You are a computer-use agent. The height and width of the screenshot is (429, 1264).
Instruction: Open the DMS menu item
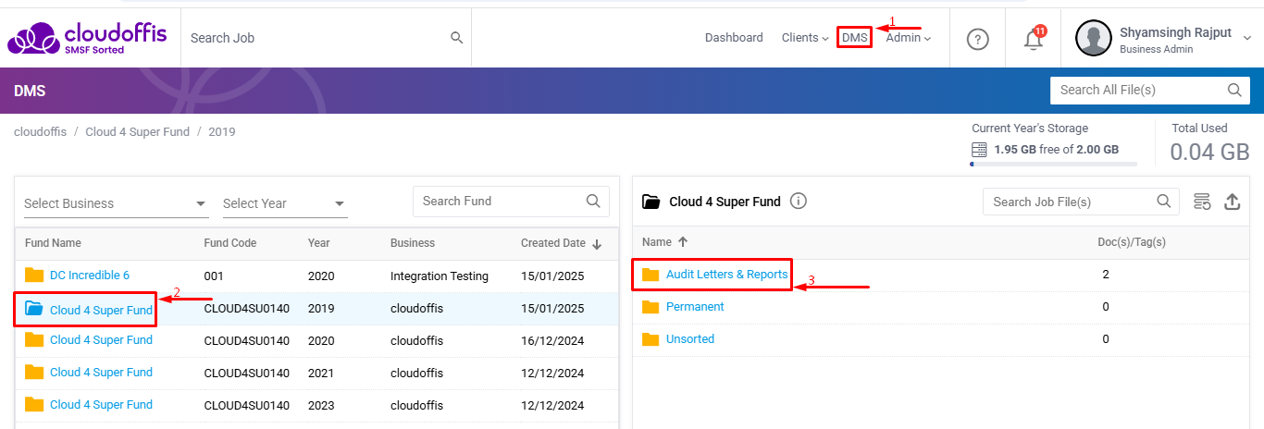point(854,38)
